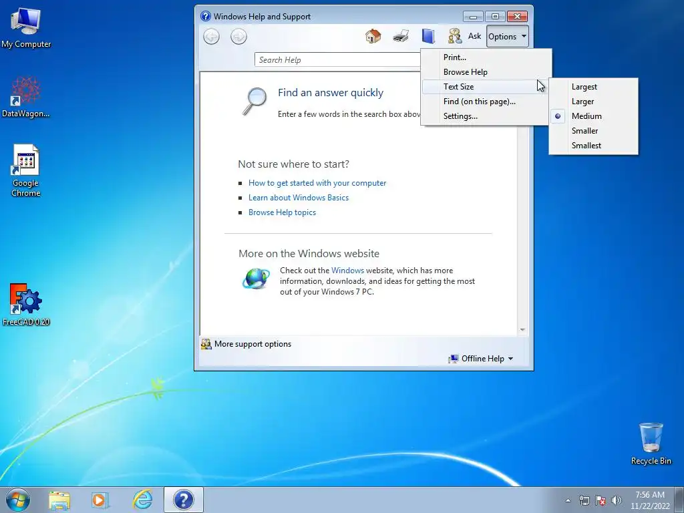Click the Action Center flag tray icon
The width and height of the screenshot is (684, 513).
601,500
